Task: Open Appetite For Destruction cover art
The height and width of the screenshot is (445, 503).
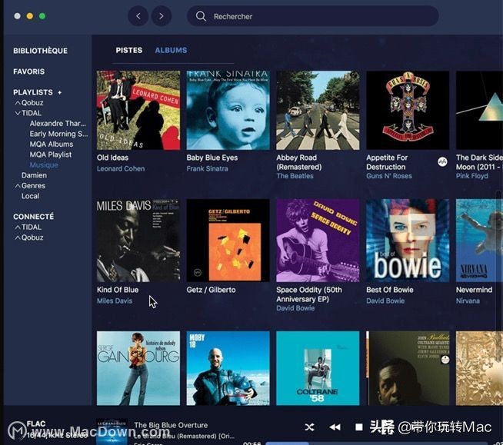Action: [408, 110]
